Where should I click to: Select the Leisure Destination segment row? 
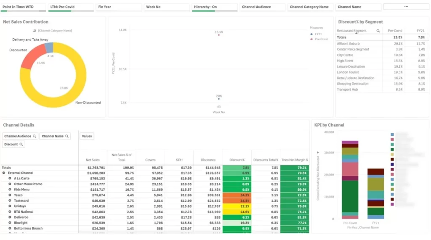(381, 67)
